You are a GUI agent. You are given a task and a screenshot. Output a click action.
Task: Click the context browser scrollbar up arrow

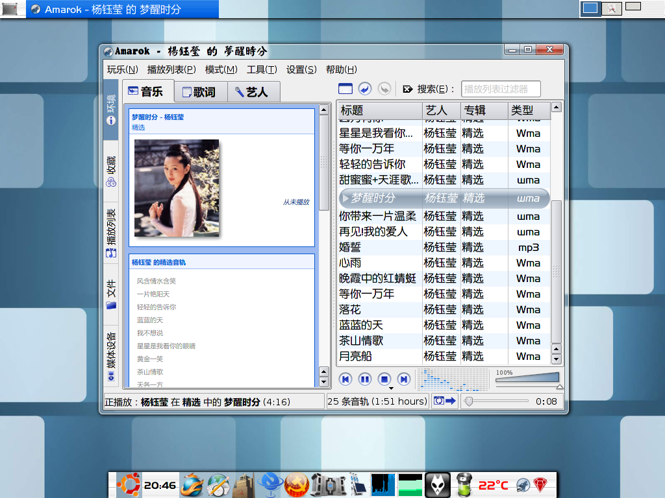[323, 110]
